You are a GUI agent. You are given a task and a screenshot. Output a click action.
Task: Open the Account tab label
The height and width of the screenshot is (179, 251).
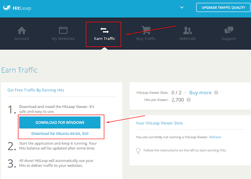tap(22, 38)
